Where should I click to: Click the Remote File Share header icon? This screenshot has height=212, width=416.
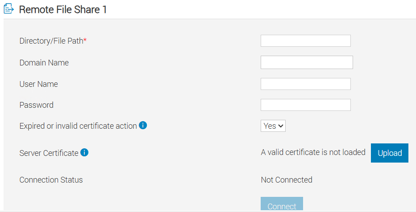[x=9, y=9]
